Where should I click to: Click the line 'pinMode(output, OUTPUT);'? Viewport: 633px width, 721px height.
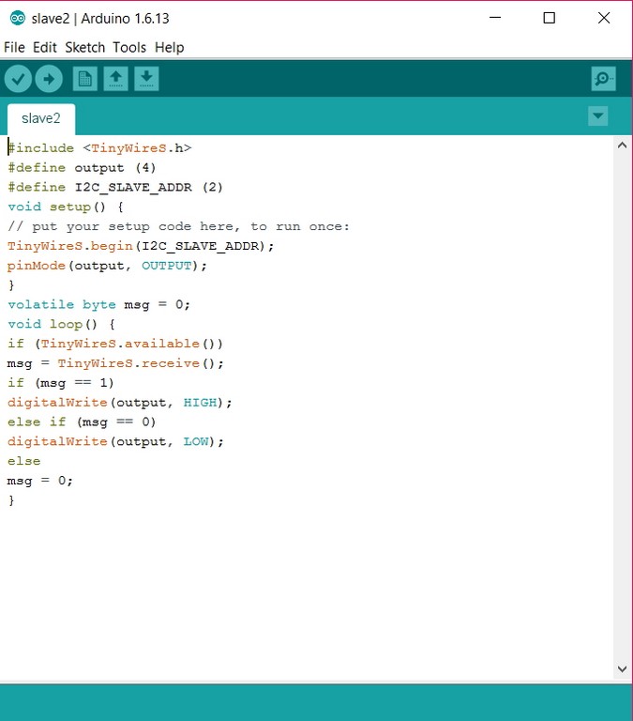tap(107, 266)
